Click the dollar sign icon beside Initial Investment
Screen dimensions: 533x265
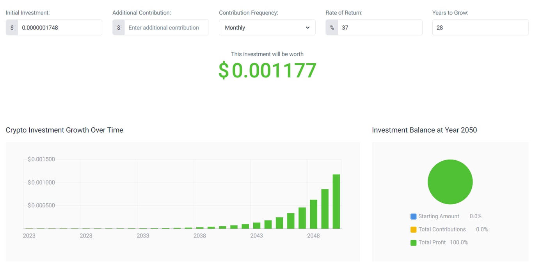pos(11,27)
